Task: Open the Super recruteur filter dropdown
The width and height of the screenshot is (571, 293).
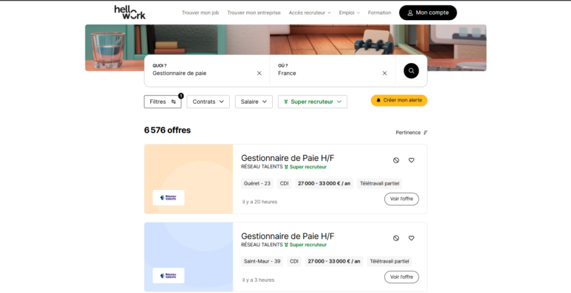Action: [313, 102]
